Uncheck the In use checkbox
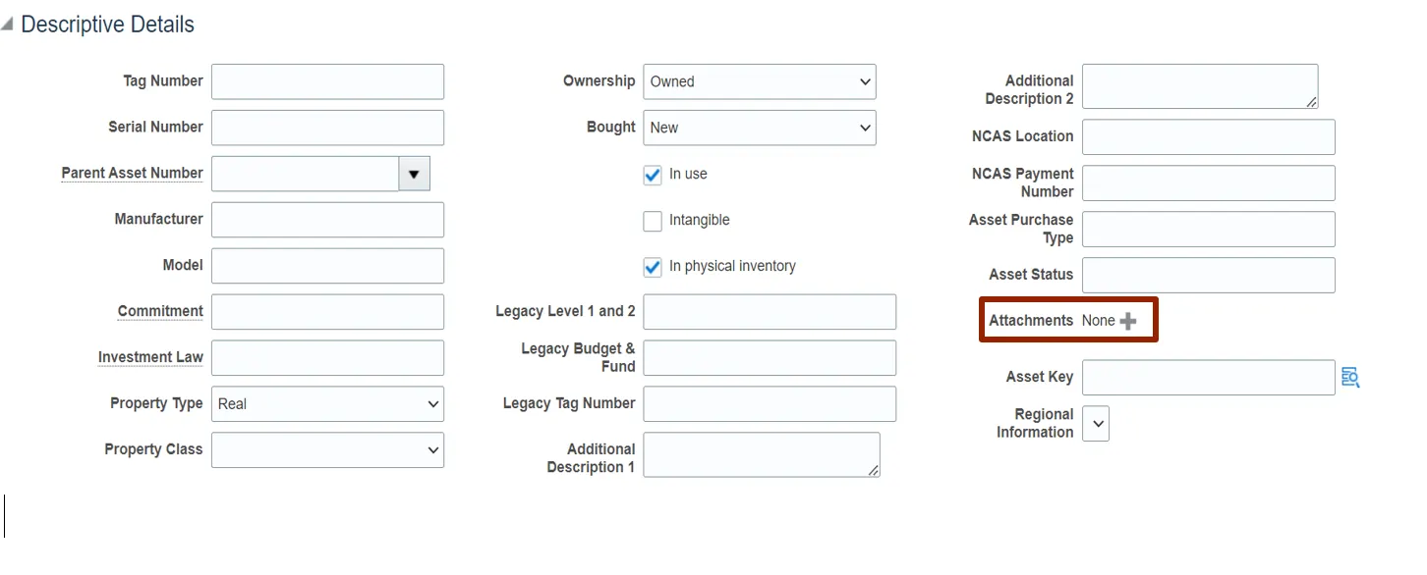The height and width of the screenshot is (575, 1427). [x=653, y=175]
